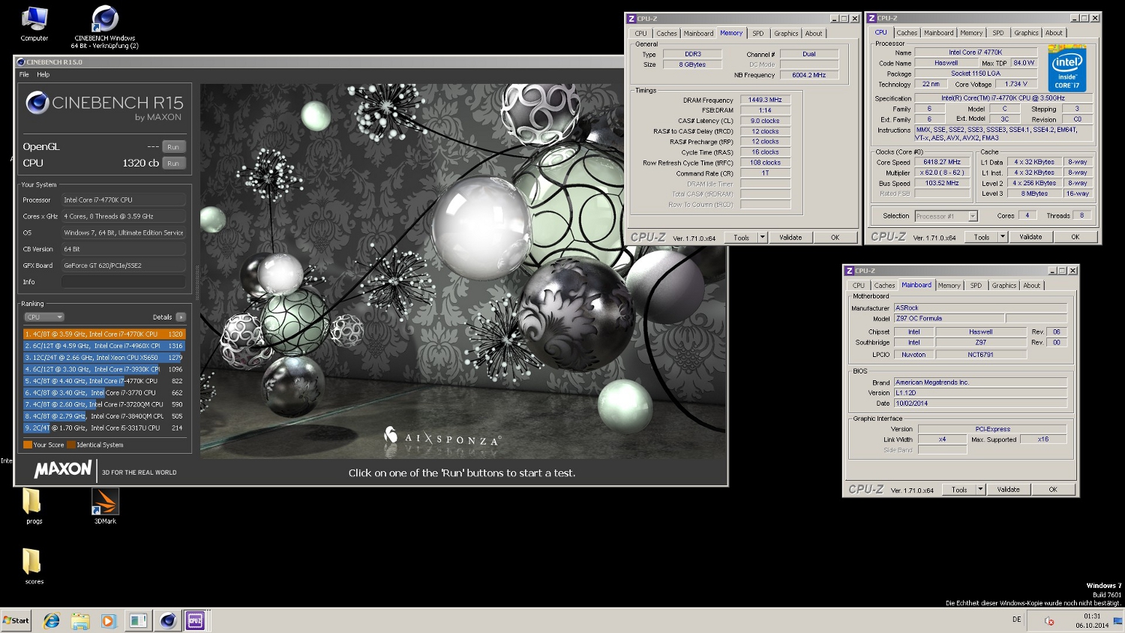Click Validate in the CPU tab CPU-Z window
This screenshot has height=633, width=1125.
pos(1030,237)
